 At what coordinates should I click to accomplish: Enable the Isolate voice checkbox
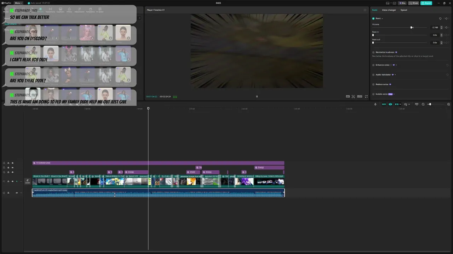(x=373, y=94)
